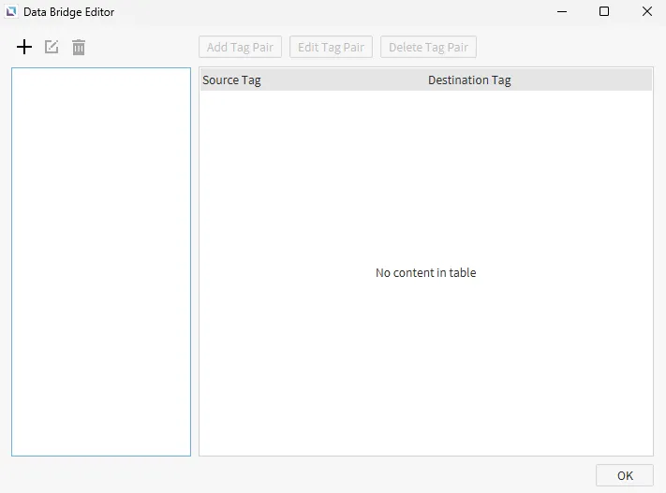Screen dimensions: 666x493
Task: Click the Data Bridge Editor app logo
Action: (11, 12)
